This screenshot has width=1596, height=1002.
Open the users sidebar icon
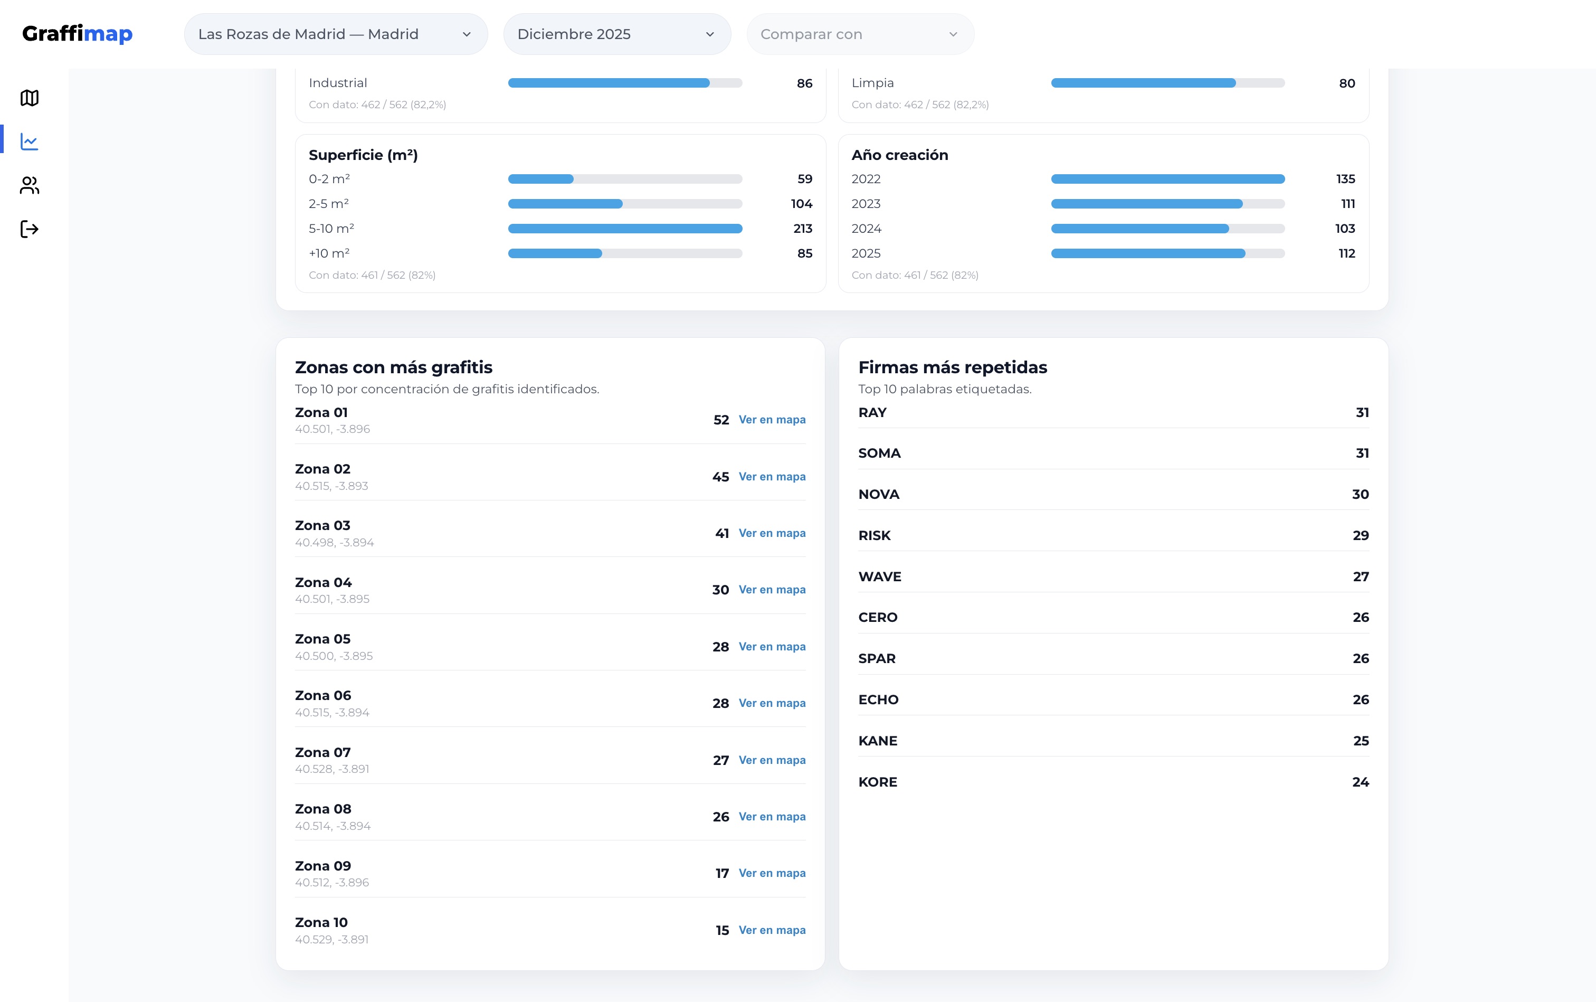29,185
